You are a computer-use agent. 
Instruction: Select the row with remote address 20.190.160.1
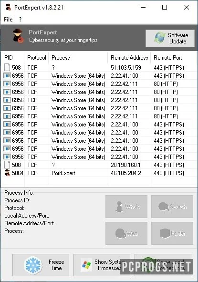point(99,165)
